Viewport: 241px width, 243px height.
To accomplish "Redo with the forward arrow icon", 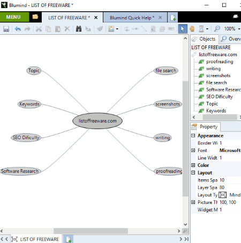I will tap(27, 29).
